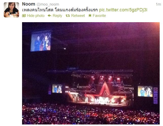Click the right side screen in photo

pyautogui.click(x=145, y=91)
